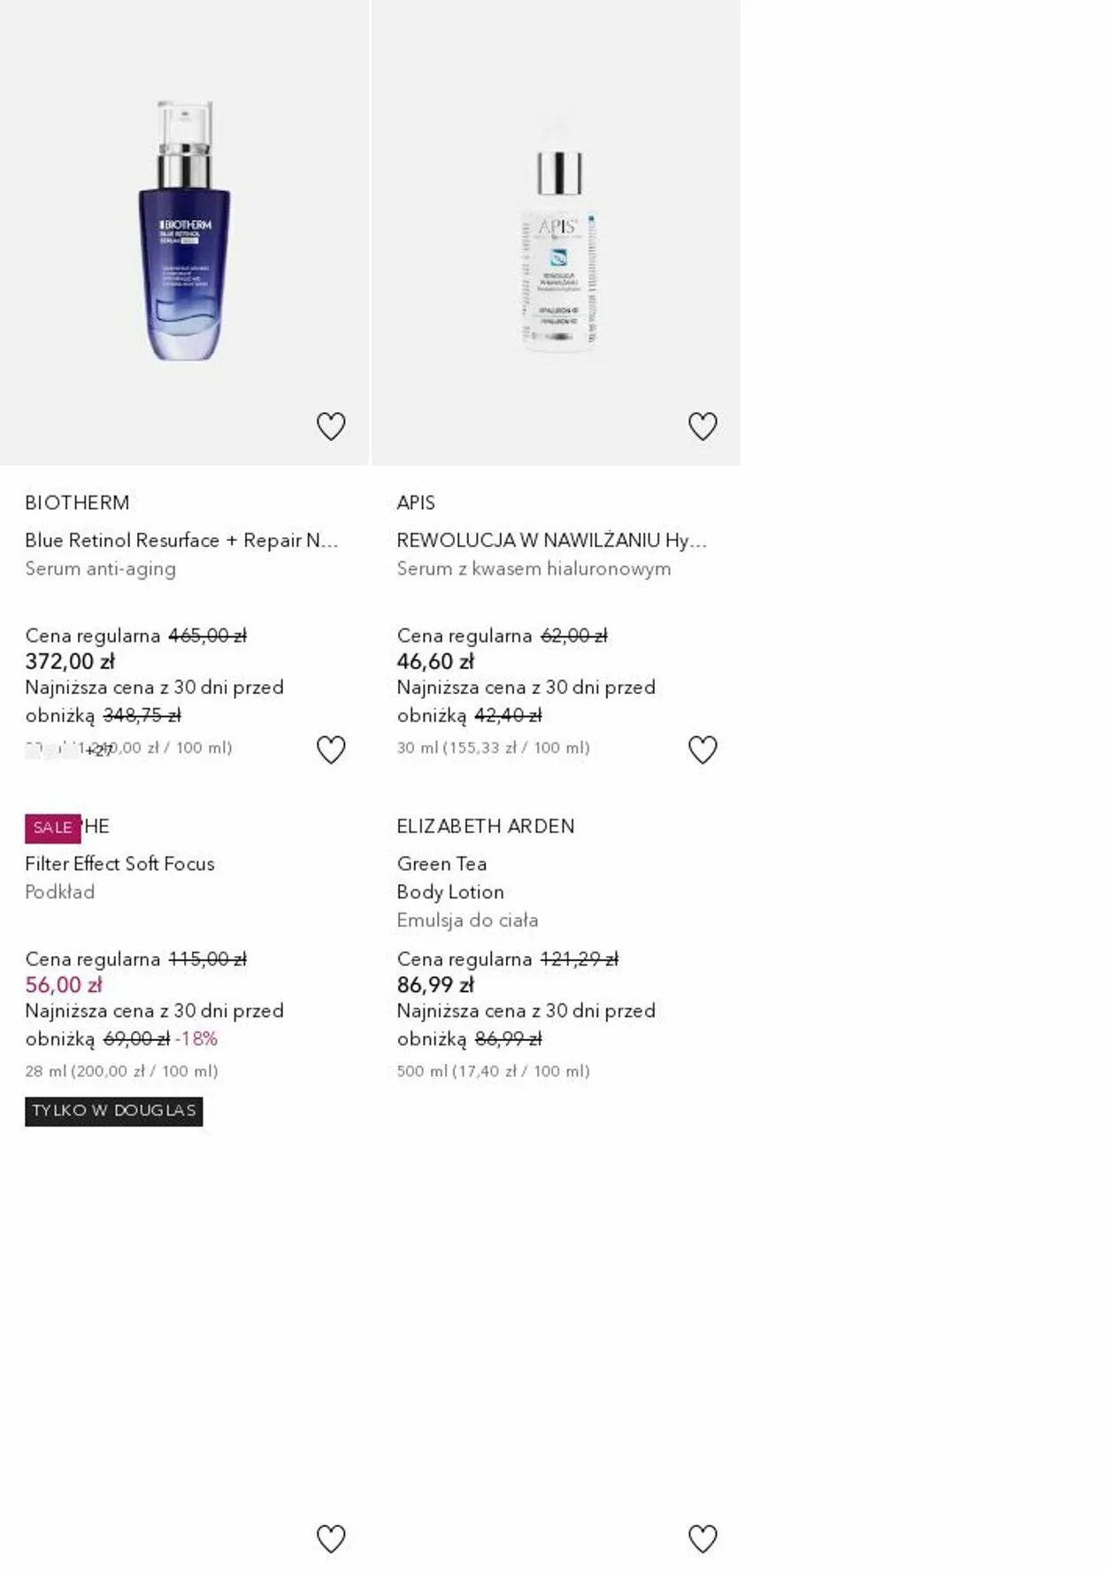This screenshot has height=1572, width=1106.
Task: Open the Biotherm Blue Retinol bottle image
Action: click(185, 230)
